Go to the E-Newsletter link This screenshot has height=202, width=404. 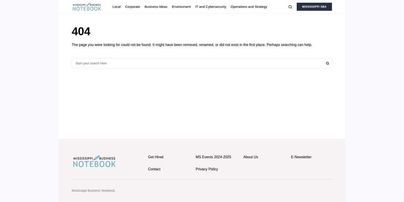coord(301,157)
